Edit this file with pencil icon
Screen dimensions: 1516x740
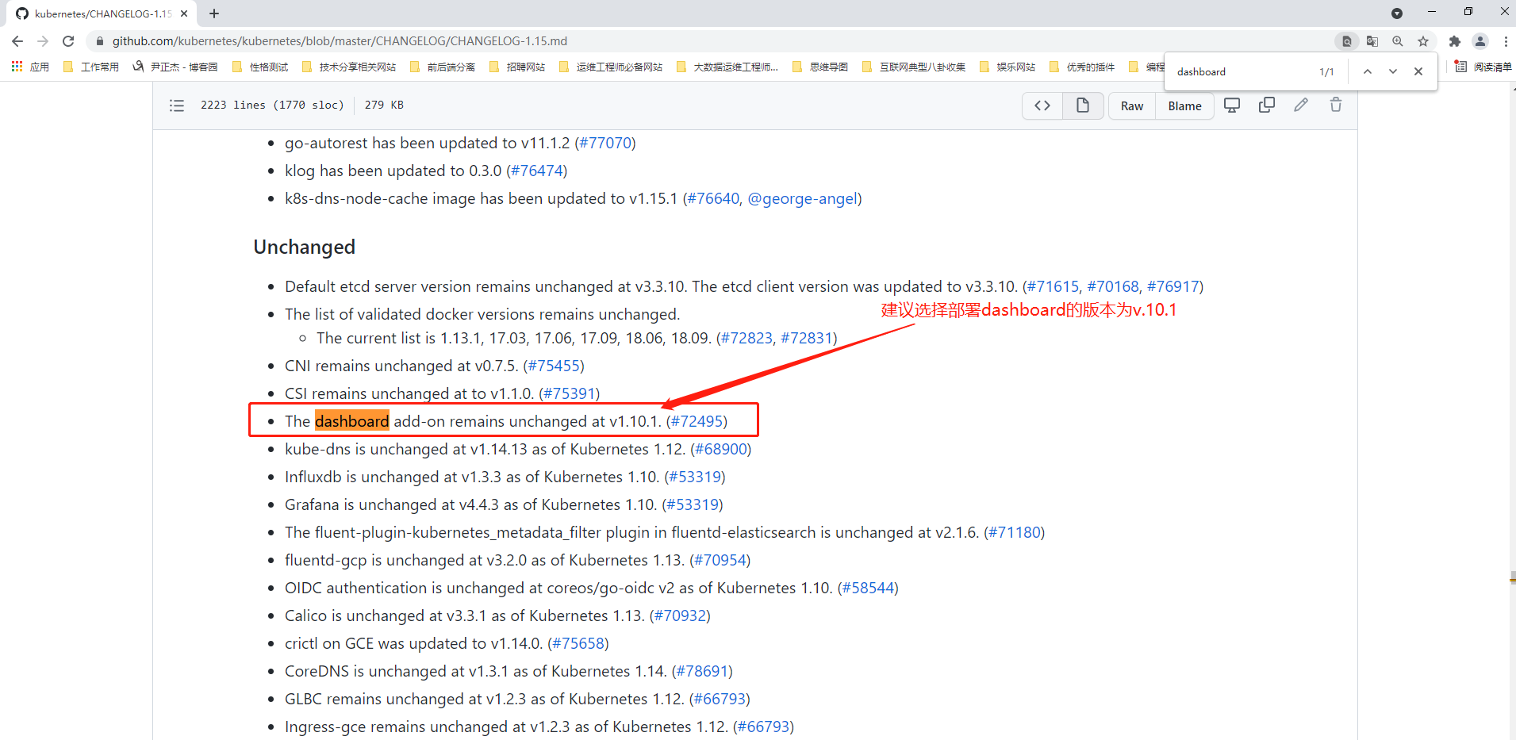(x=1301, y=105)
